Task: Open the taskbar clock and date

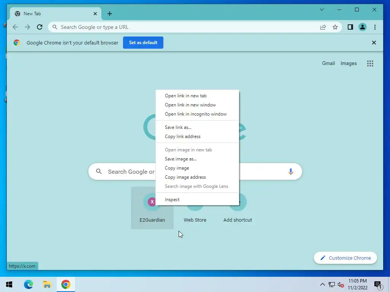Action: tap(357, 284)
